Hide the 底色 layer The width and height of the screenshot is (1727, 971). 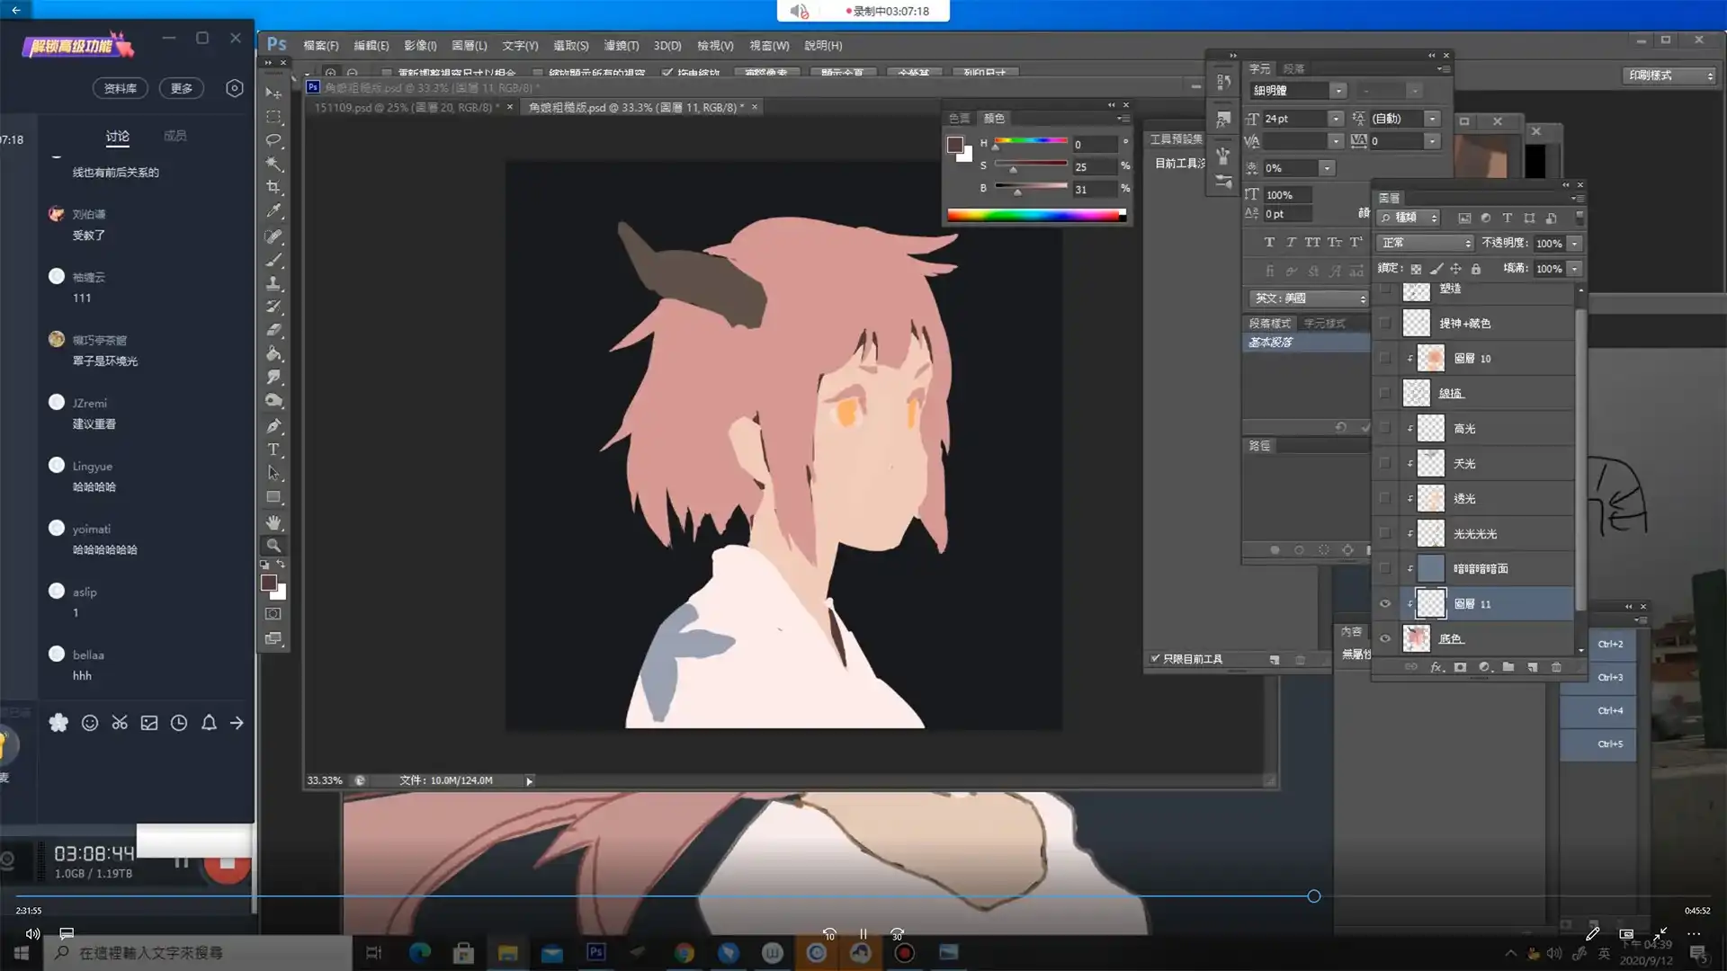[x=1385, y=638]
